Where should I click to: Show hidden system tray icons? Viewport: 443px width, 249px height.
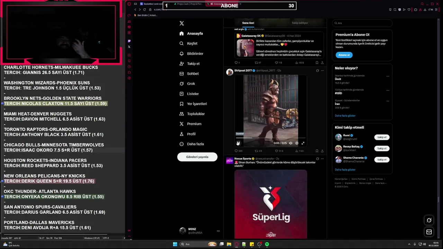[x=409, y=244]
